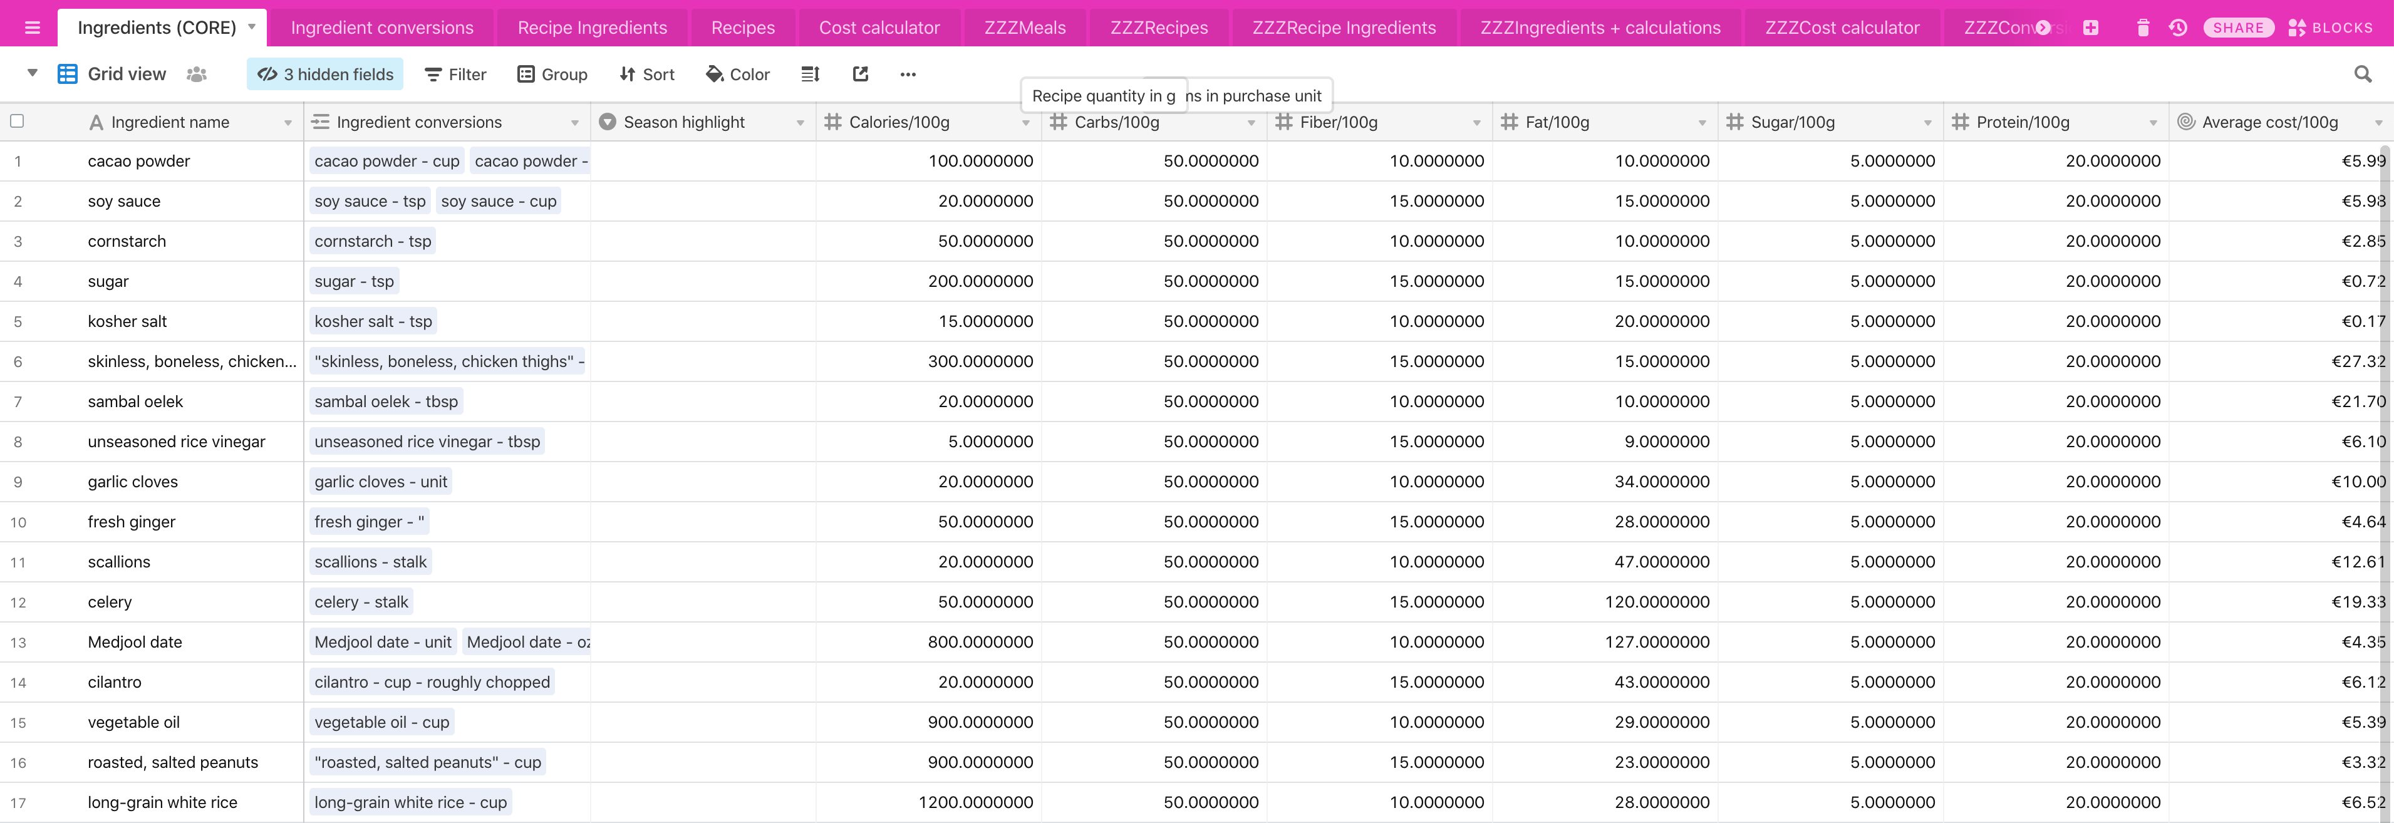The height and width of the screenshot is (823, 2394).
Task: Click the number icon by Protein/100g
Action: [x=1961, y=122]
